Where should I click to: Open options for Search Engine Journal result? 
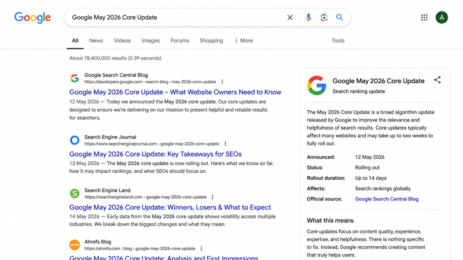(x=225, y=143)
